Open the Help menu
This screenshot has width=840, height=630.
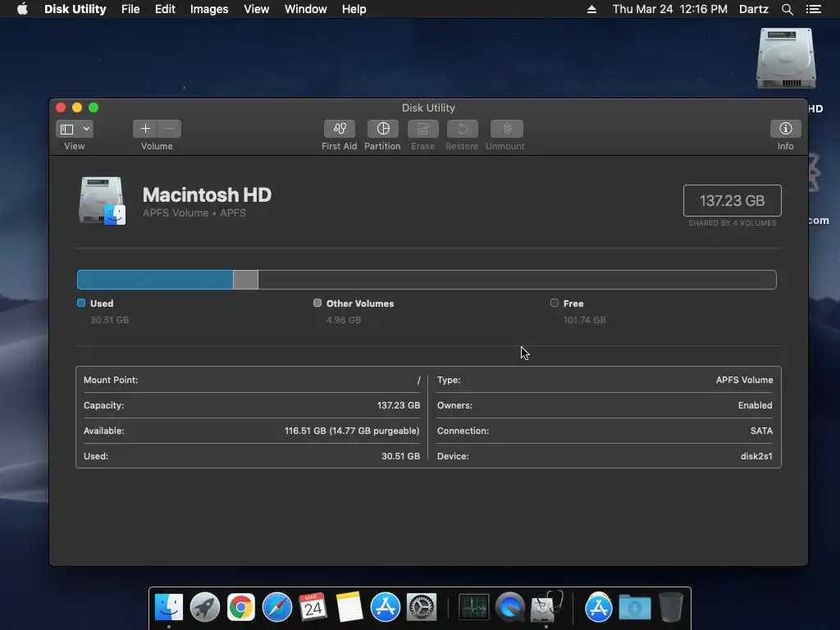click(354, 9)
